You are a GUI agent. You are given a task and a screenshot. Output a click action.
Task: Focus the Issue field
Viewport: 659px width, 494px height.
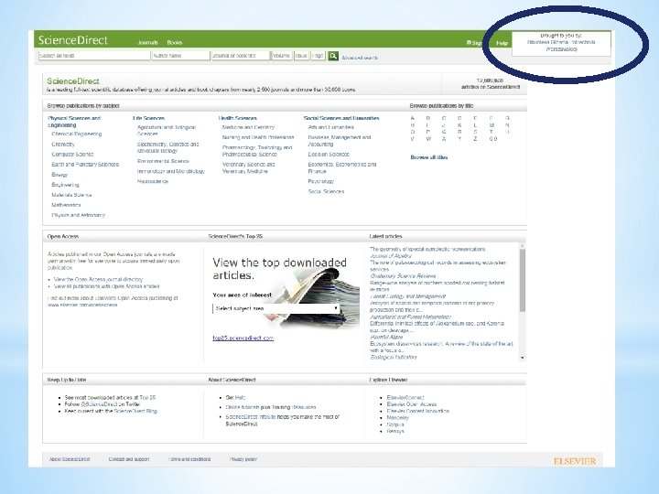pos(301,56)
